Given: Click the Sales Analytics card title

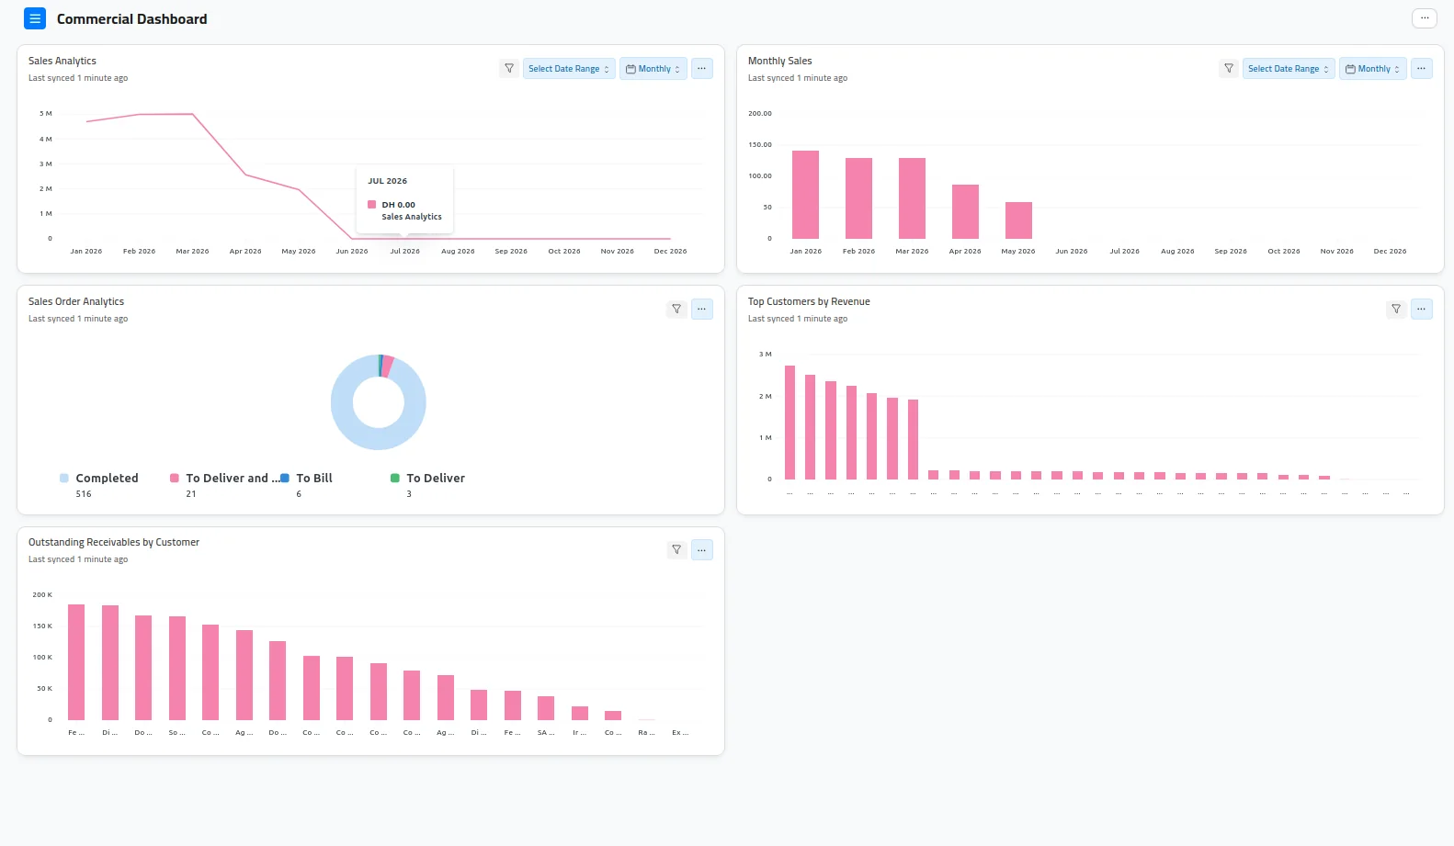Looking at the screenshot, I should pos(62,62).
